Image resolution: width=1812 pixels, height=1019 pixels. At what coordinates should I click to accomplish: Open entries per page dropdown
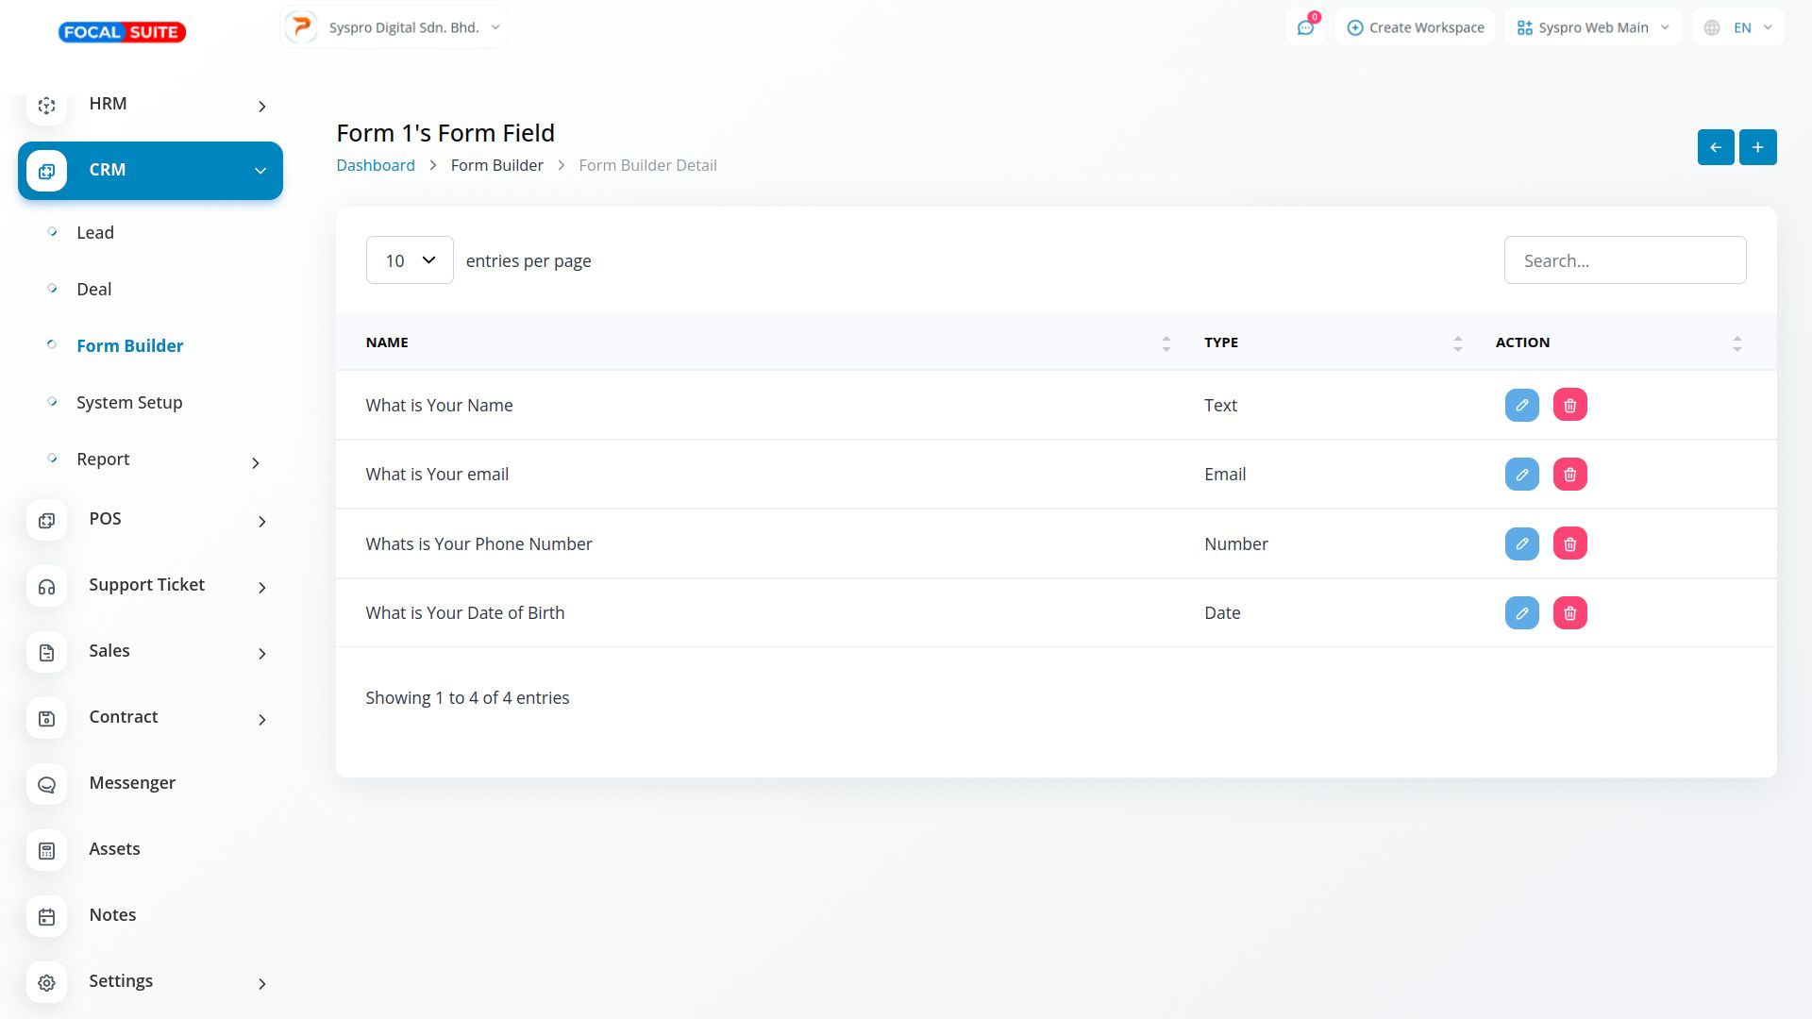(x=410, y=260)
